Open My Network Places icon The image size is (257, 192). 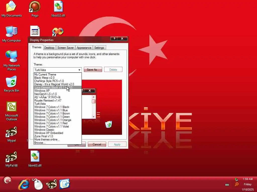pos(12,61)
